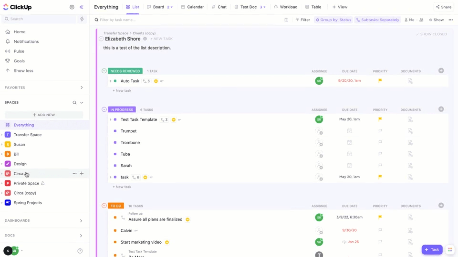Click + New task under In Progress

pos(122,187)
